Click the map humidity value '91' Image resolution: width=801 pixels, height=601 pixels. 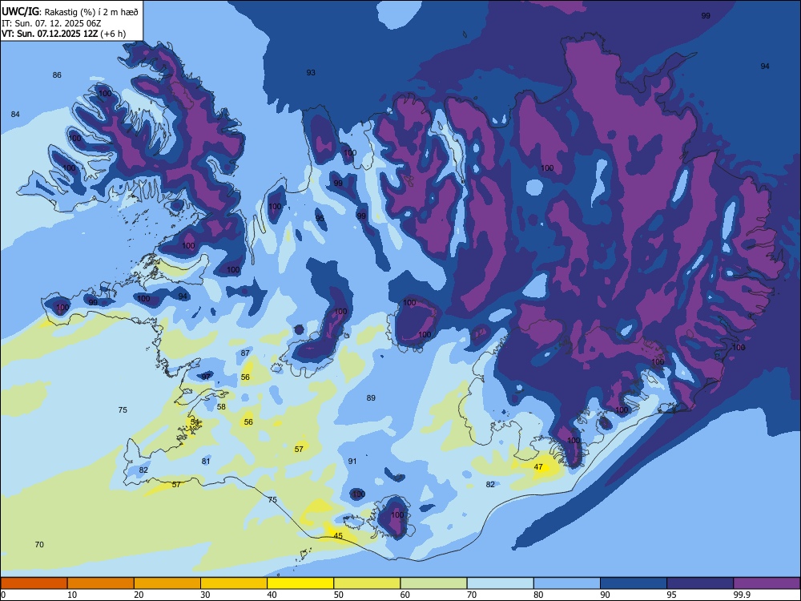point(352,461)
